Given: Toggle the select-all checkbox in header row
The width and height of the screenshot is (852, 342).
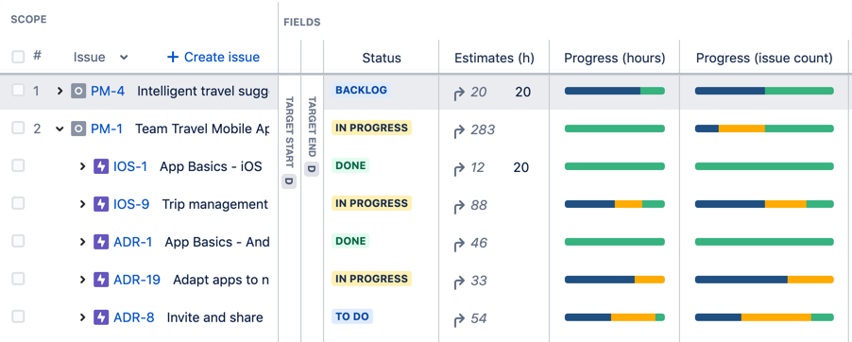Looking at the screenshot, I should point(18,57).
